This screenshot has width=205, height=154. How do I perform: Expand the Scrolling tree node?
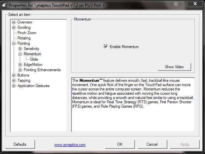14,27
